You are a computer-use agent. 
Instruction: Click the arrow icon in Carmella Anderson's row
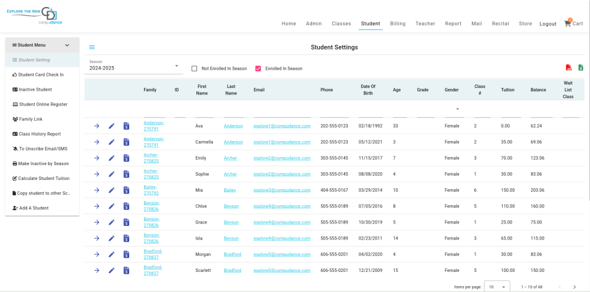97,142
